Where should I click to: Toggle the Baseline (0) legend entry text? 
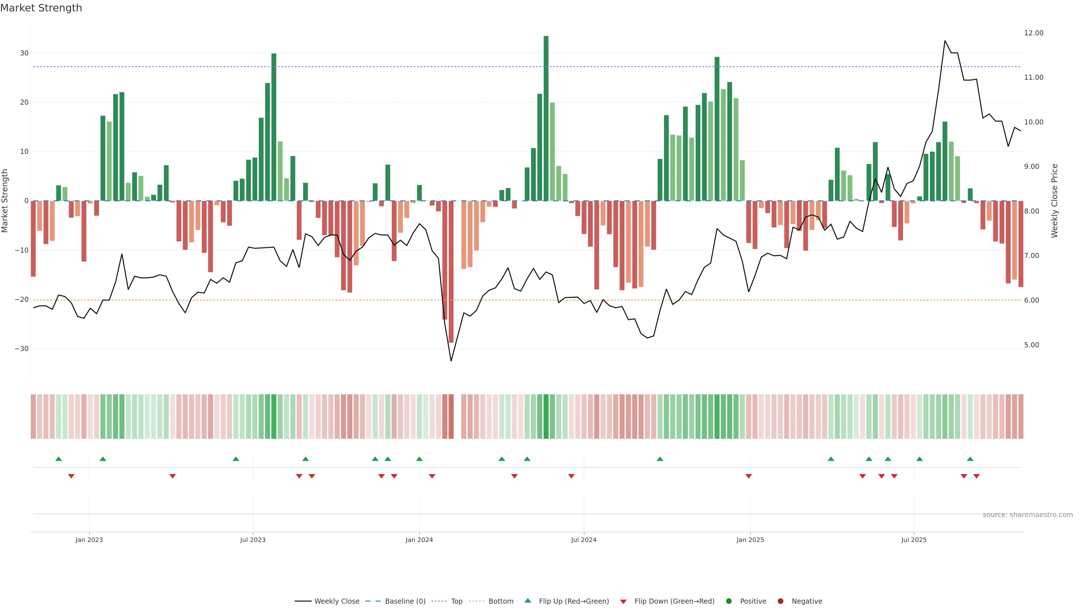405,601
